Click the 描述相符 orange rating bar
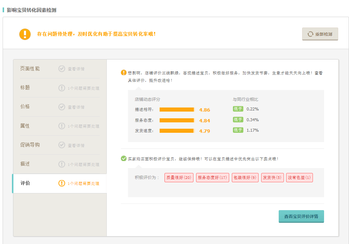Viewport: 349px width, 244px height. (177, 109)
